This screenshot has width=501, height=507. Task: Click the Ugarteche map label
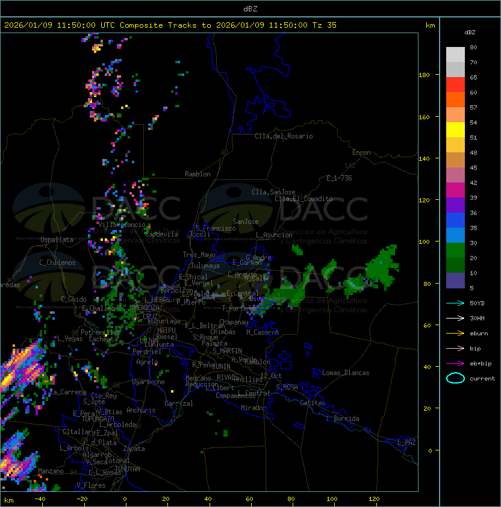tap(149, 382)
